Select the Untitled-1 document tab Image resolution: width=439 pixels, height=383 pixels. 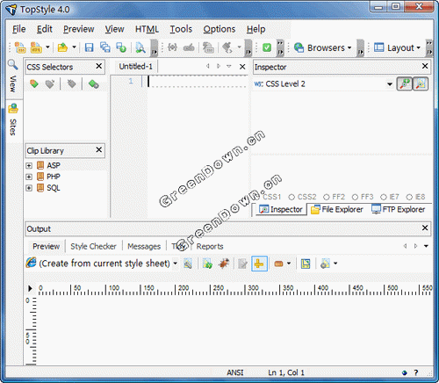click(135, 67)
